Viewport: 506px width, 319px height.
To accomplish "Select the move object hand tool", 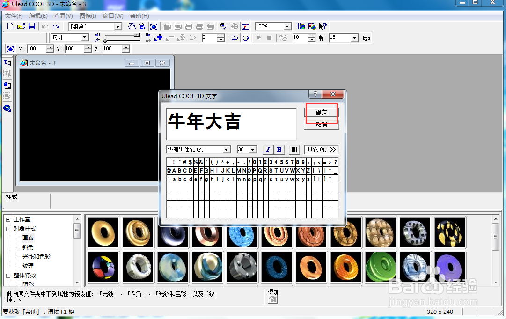I will [x=132, y=27].
